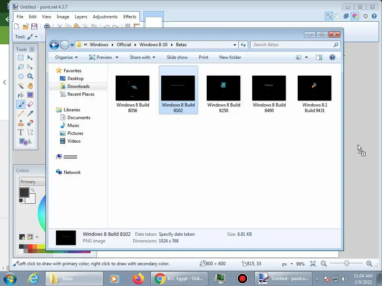382x286 pixels.
Task: Select the Rectangle Select tool in paint.net
Action: (x=21, y=58)
